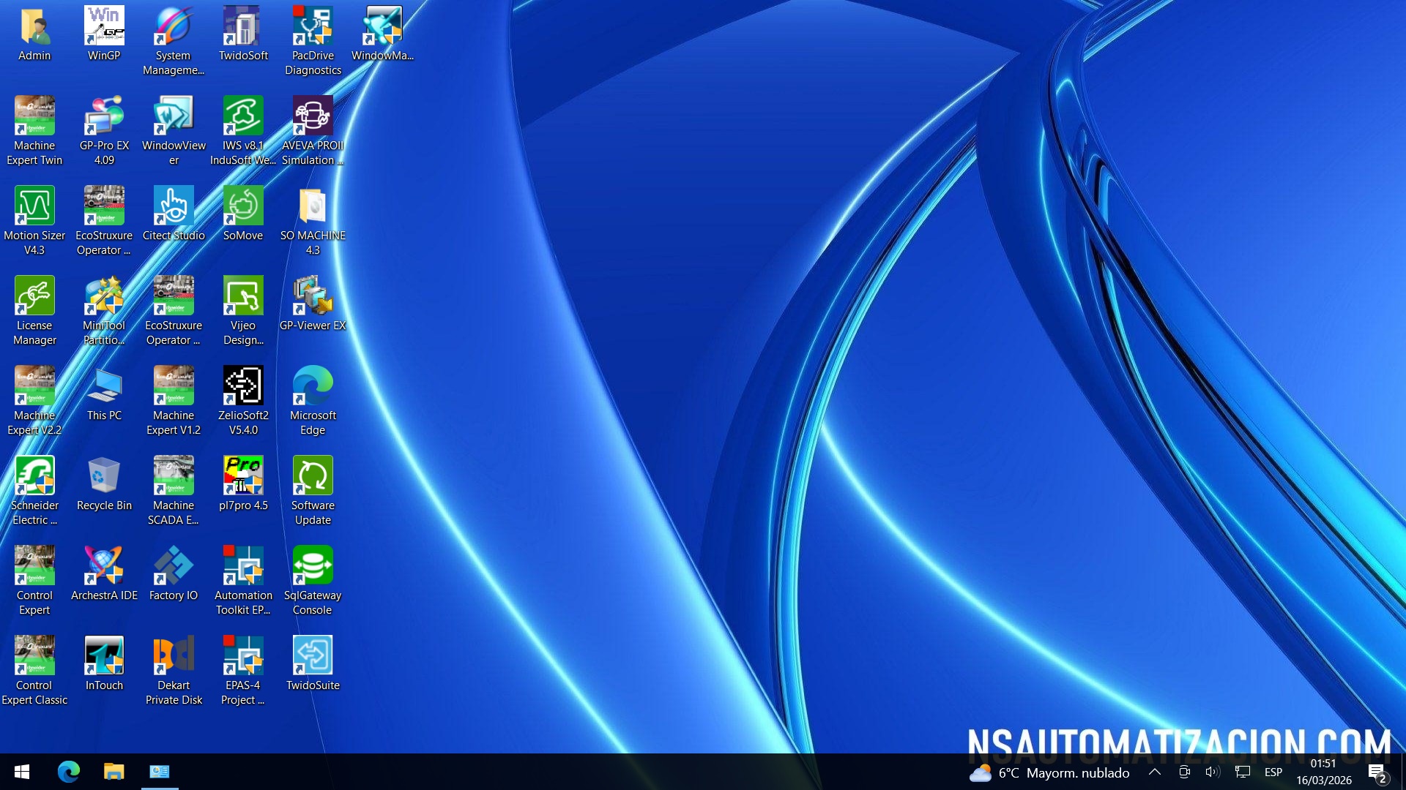Launch pl7pro 4.5 shortcut
Screen dimensions: 1406x790
pos(243,484)
